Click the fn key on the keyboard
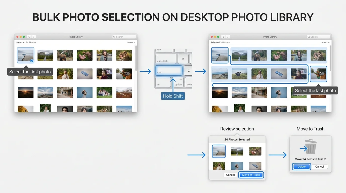346x193 pixels. [x=163, y=82]
